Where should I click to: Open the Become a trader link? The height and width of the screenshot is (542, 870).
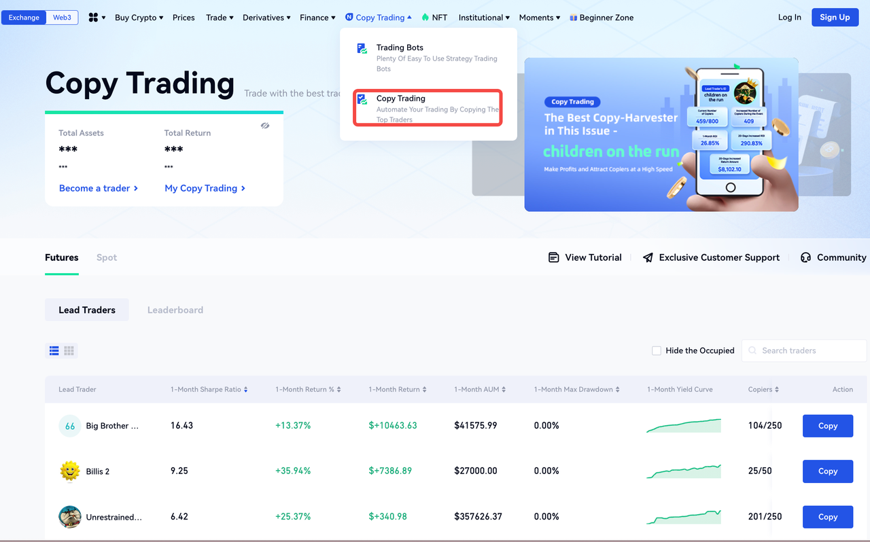pyautogui.click(x=99, y=188)
